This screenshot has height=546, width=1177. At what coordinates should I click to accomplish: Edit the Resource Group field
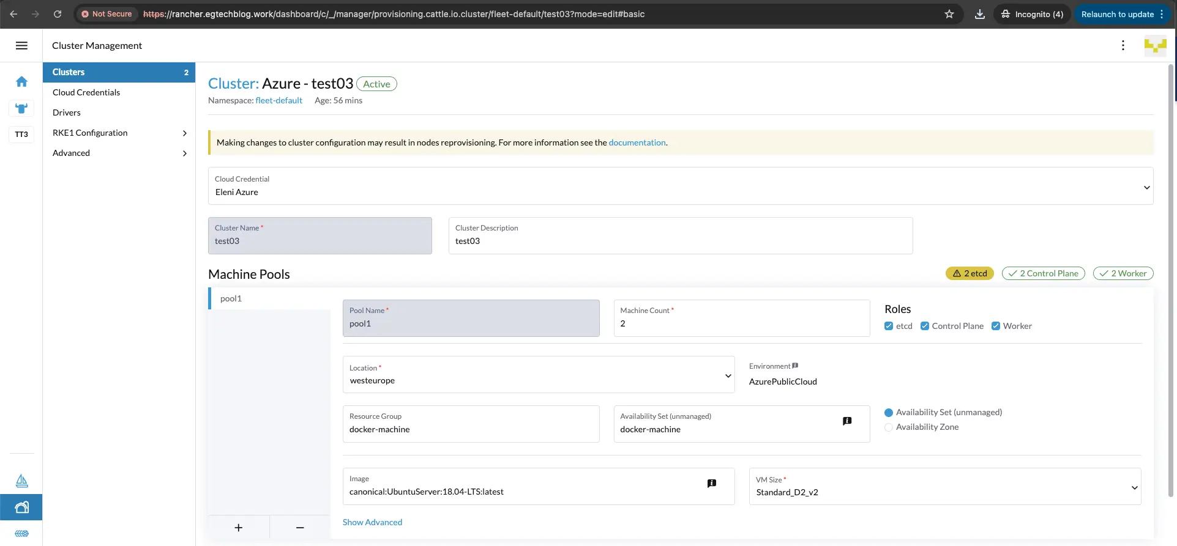pos(471,424)
